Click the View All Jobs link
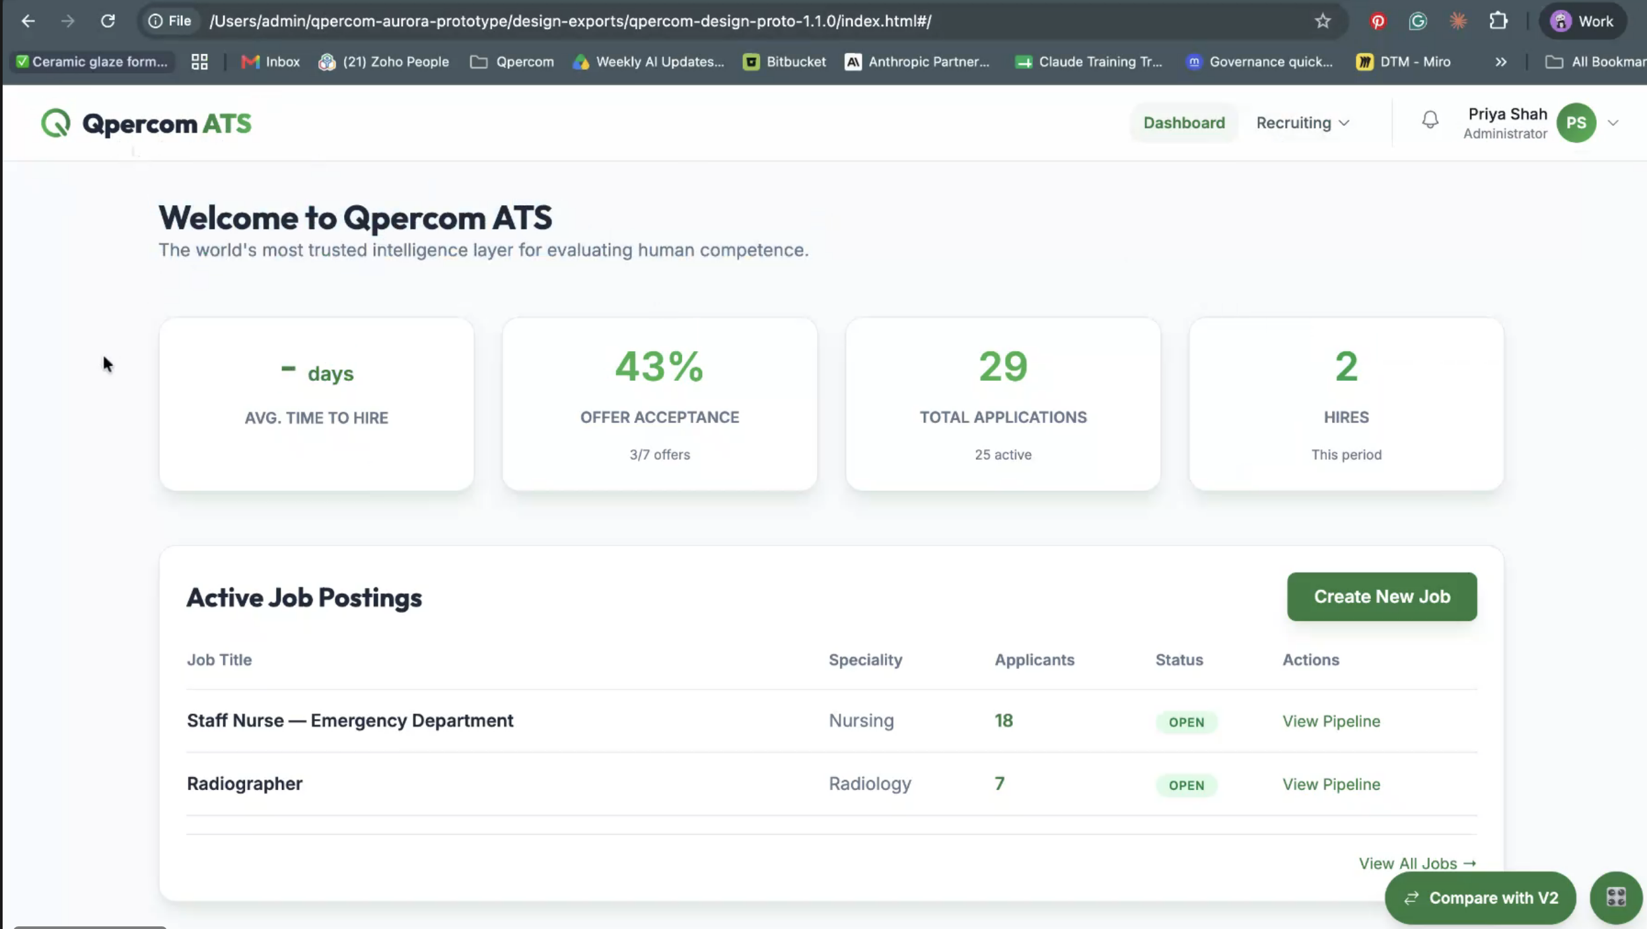This screenshot has width=1647, height=929. tap(1418, 864)
